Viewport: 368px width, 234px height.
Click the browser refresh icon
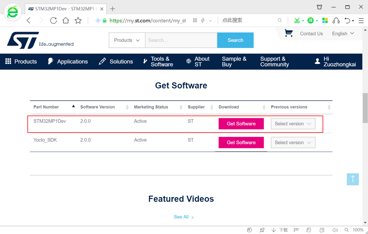(x=53, y=20)
